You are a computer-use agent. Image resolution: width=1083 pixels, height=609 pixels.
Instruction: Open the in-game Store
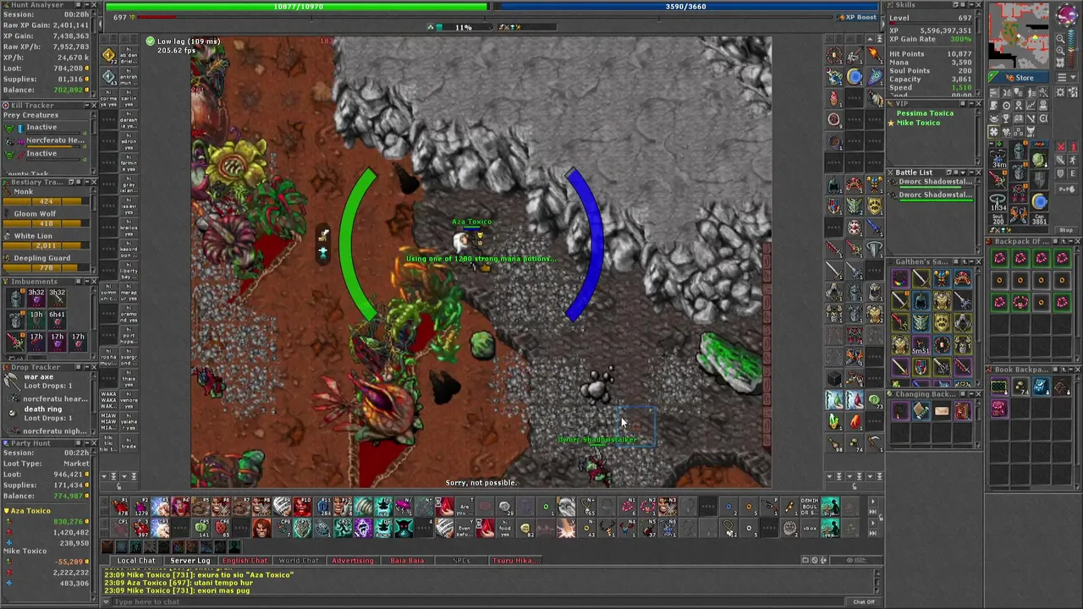[1019, 77]
